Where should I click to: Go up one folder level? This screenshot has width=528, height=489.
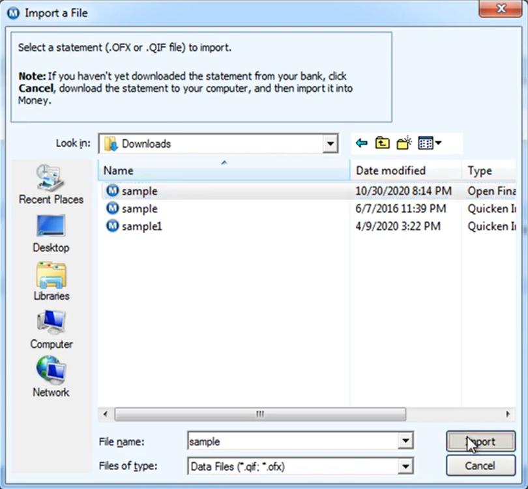[382, 143]
